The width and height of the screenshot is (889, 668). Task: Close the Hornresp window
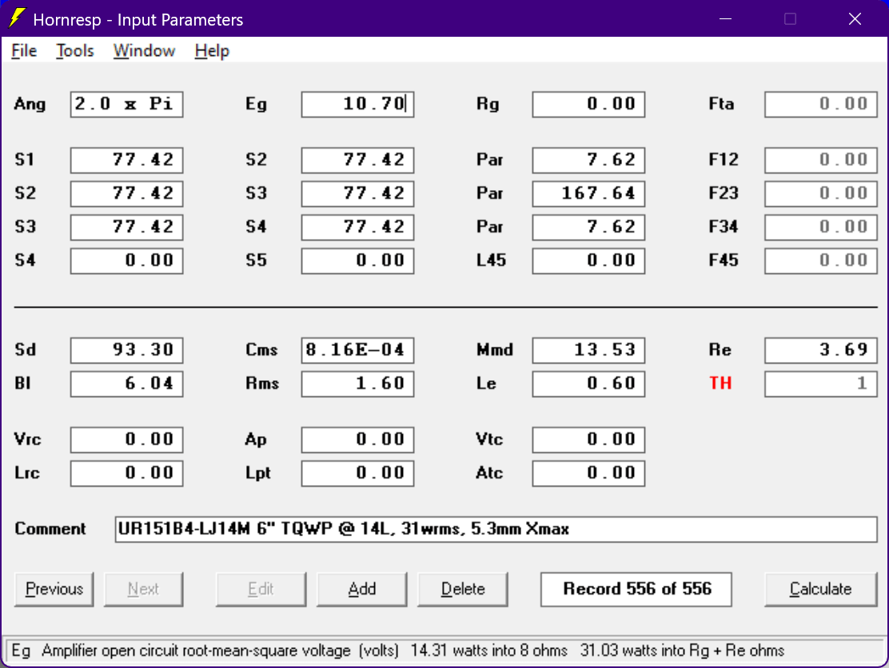point(855,18)
